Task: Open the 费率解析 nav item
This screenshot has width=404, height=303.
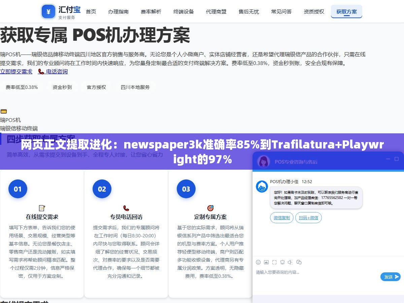Action: [x=151, y=11]
